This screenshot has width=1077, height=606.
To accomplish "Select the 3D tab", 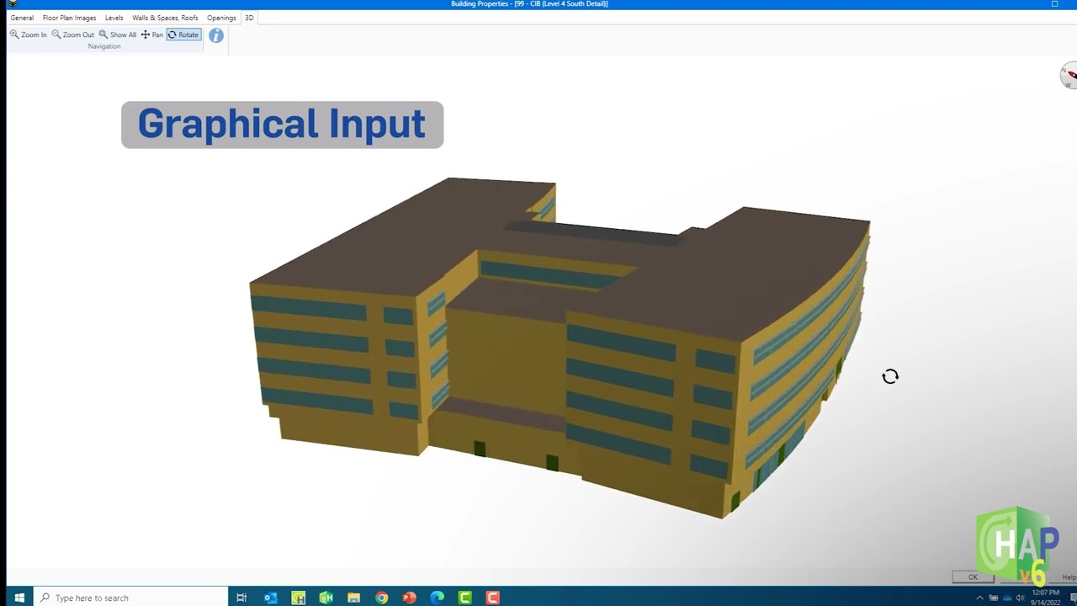I will [x=249, y=18].
